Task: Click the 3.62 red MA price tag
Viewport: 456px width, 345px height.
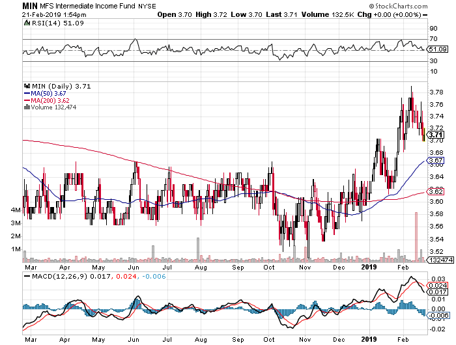Action: click(x=435, y=191)
